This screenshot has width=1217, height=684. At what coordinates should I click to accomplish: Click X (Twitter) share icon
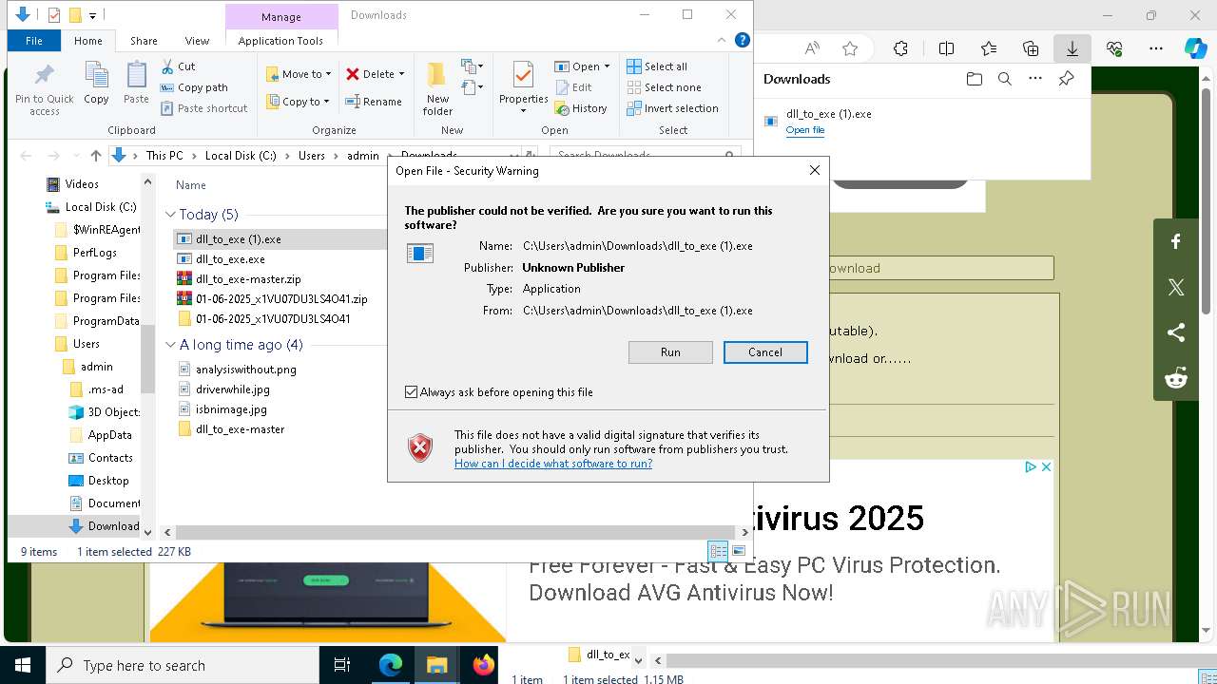click(1176, 287)
